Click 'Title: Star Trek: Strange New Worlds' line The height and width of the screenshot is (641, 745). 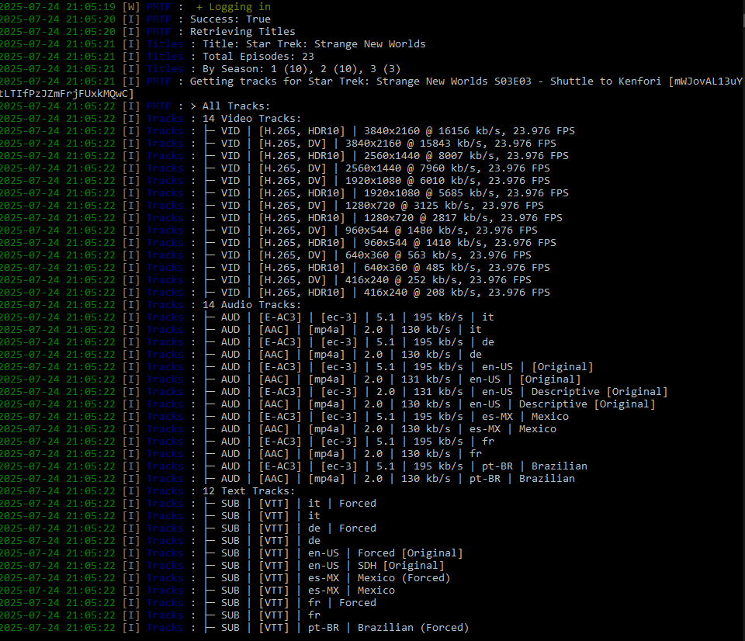(x=314, y=44)
